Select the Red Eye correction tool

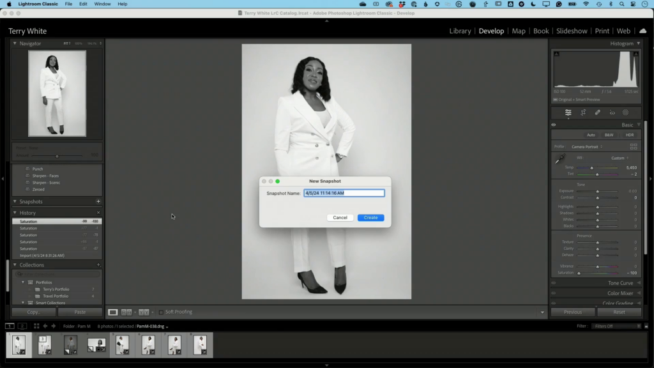[612, 112]
